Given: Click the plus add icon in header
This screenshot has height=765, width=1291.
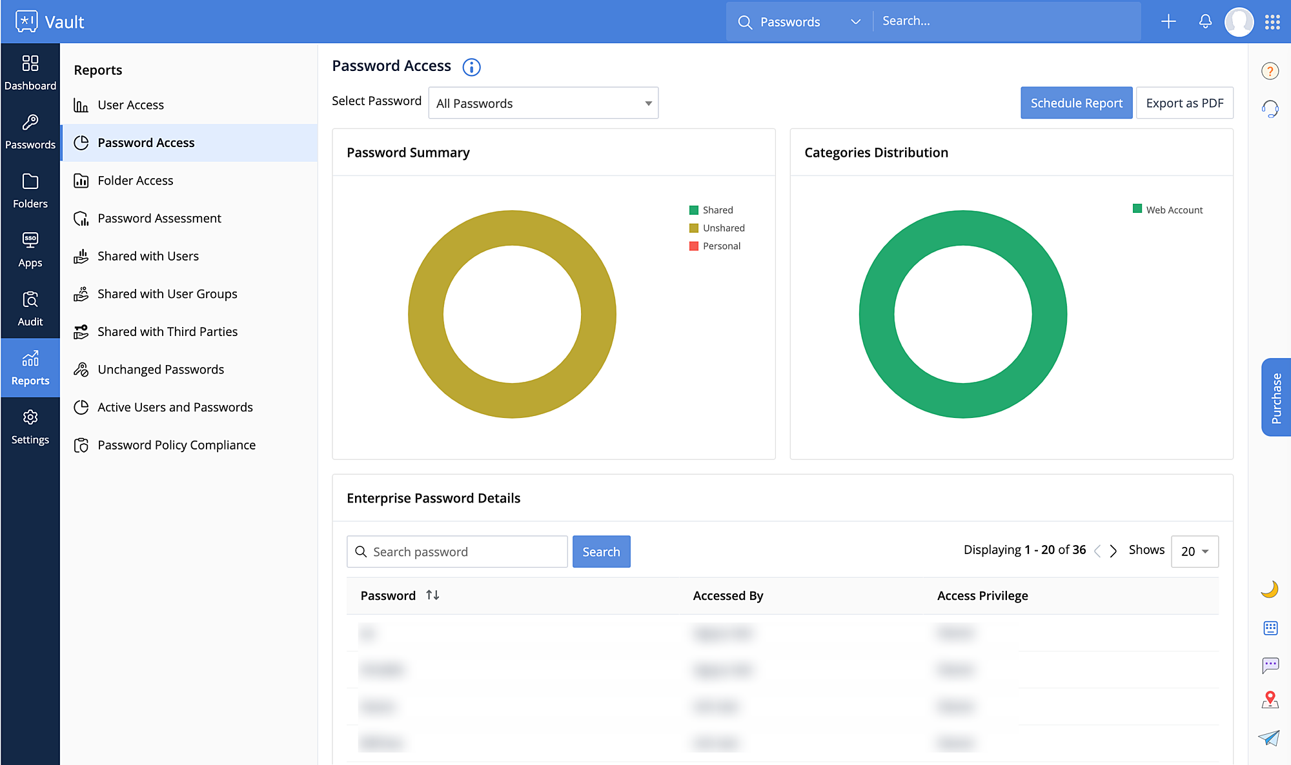Looking at the screenshot, I should (x=1168, y=21).
